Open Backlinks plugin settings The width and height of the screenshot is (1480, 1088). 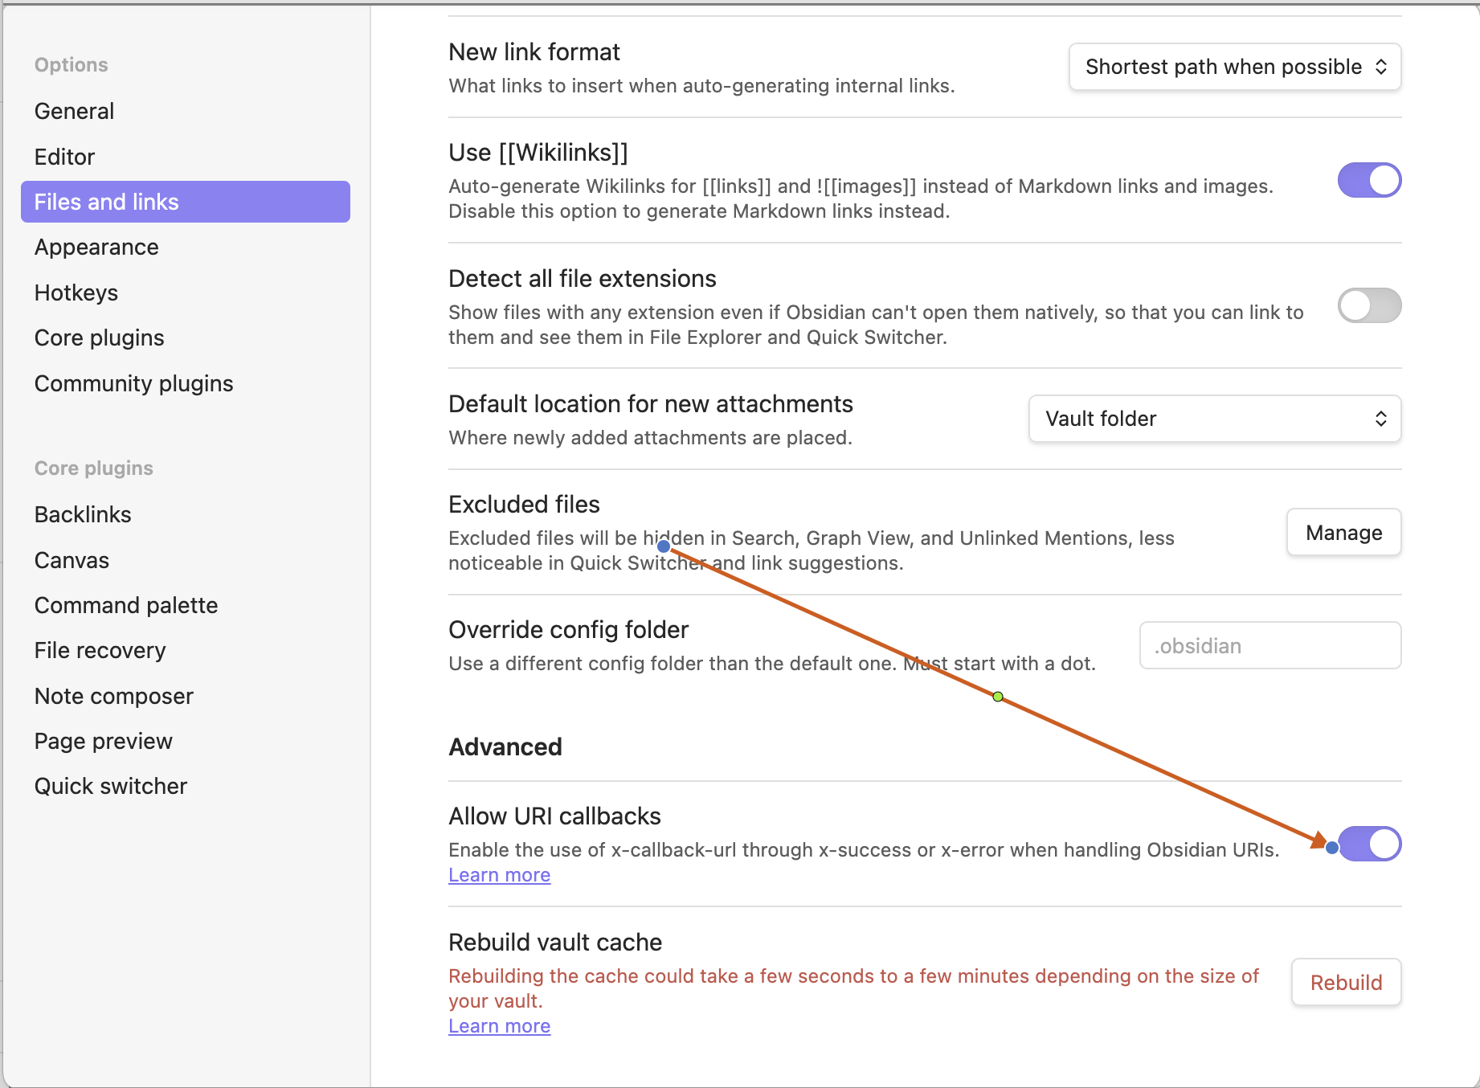point(83,514)
